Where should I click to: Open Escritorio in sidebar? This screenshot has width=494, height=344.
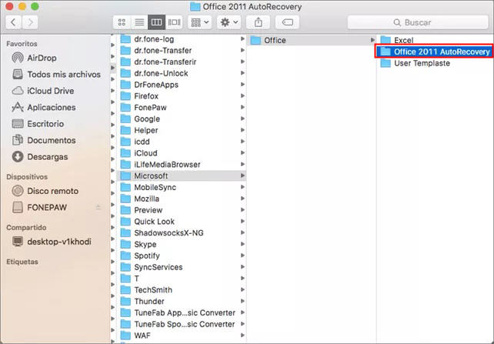pyautogui.click(x=38, y=124)
